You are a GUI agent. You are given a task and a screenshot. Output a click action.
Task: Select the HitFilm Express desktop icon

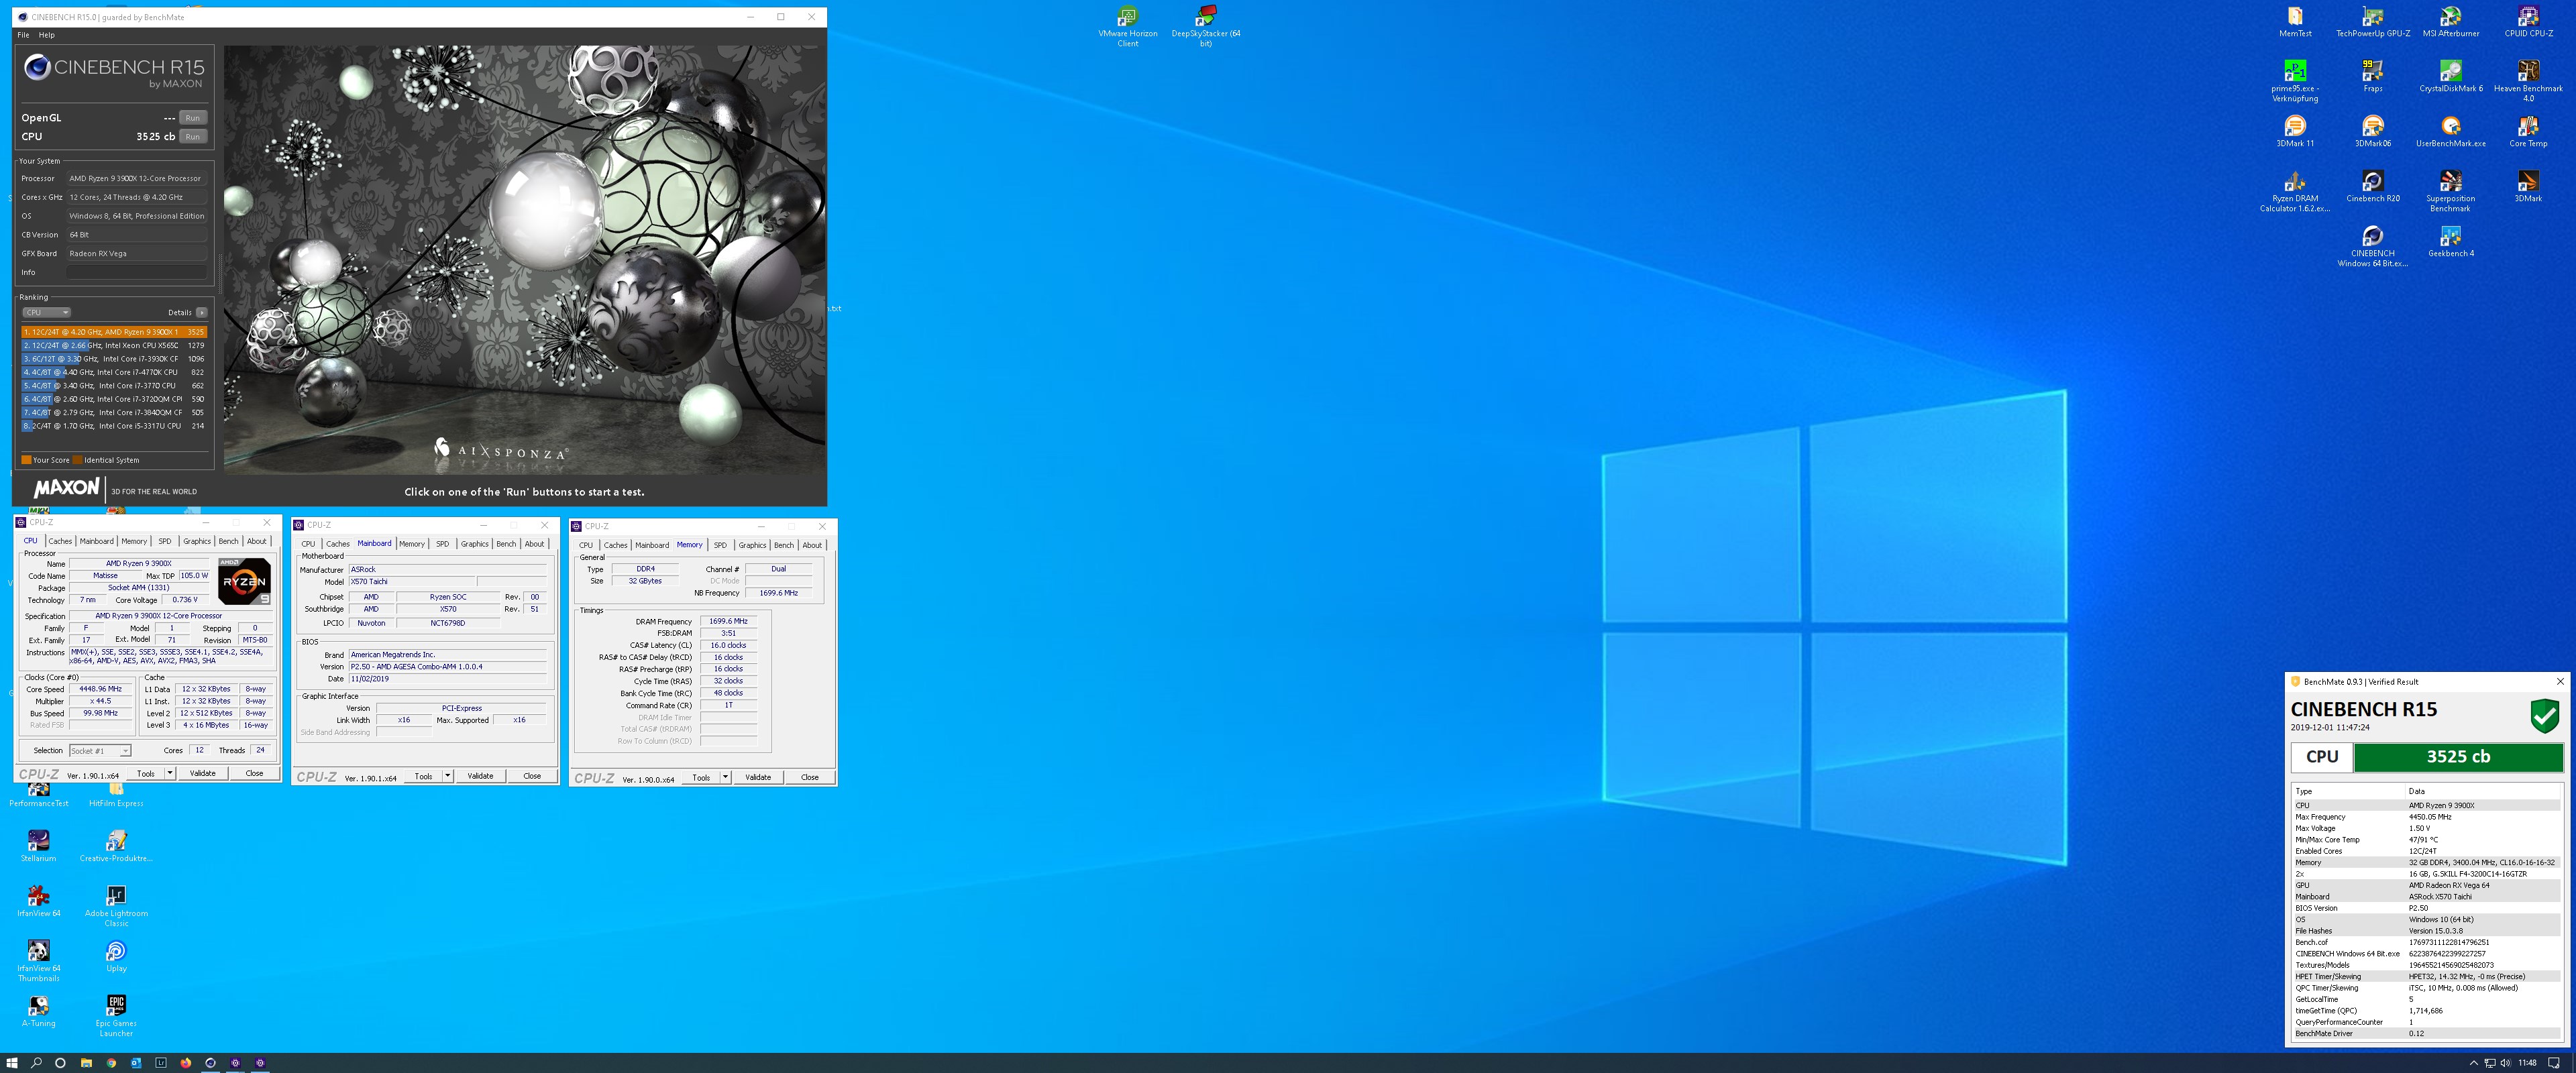point(116,795)
